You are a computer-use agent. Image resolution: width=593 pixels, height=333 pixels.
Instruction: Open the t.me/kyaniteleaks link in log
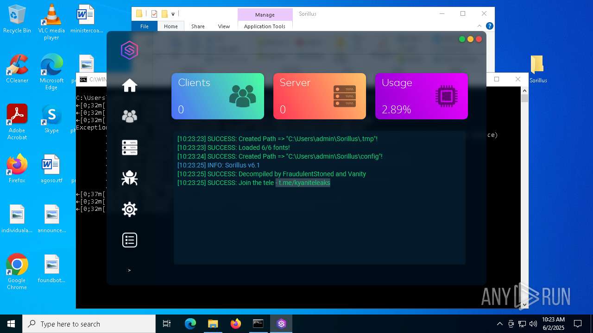pyautogui.click(x=304, y=183)
